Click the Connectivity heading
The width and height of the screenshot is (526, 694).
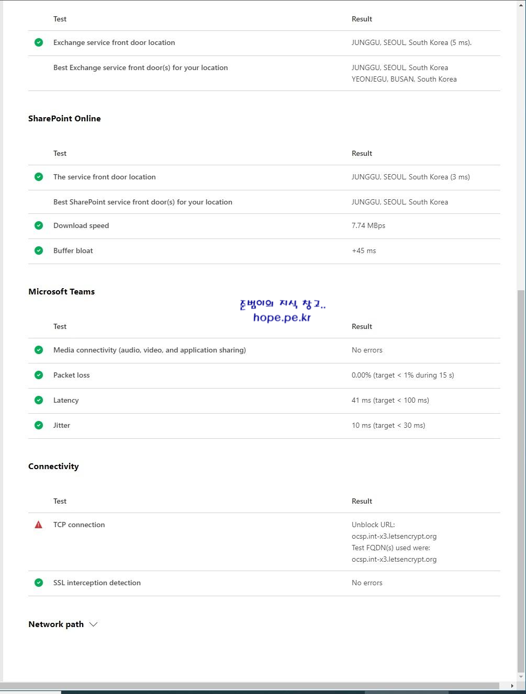[x=53, y=466]
